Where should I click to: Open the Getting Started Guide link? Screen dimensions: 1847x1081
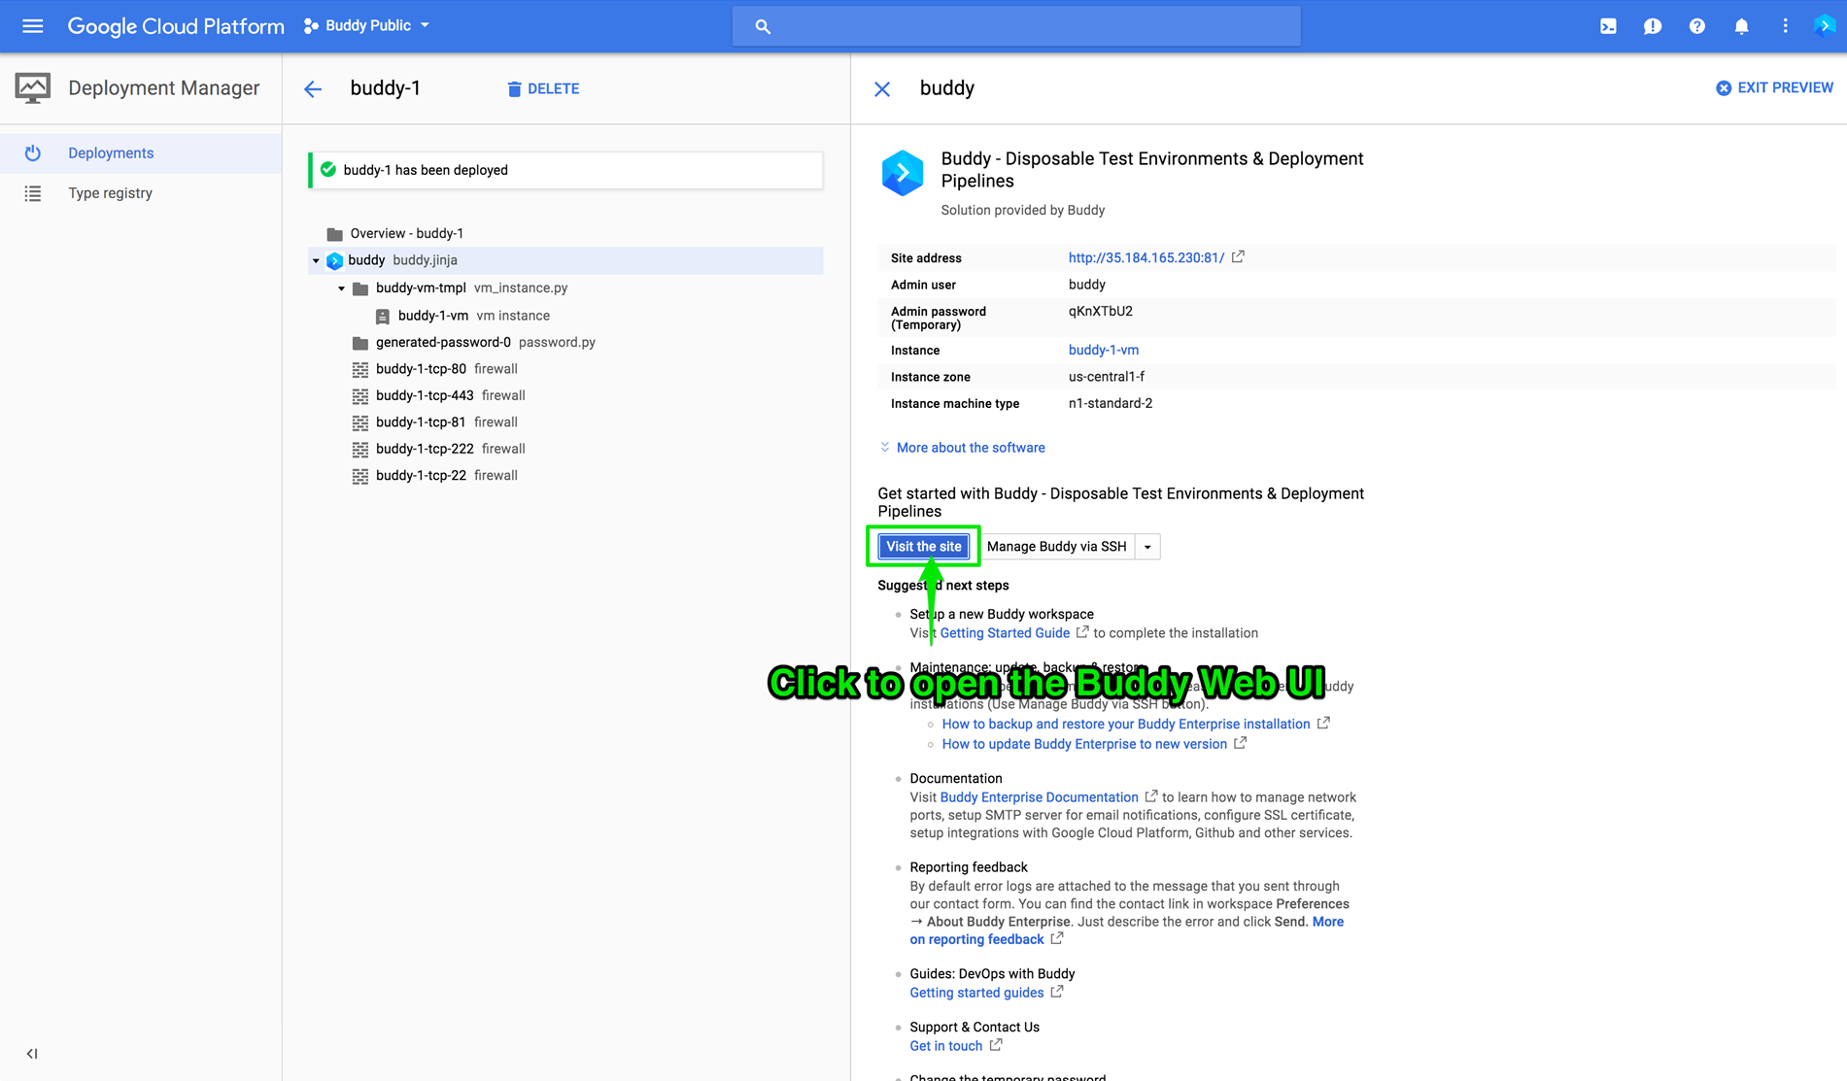point(1005,633)
